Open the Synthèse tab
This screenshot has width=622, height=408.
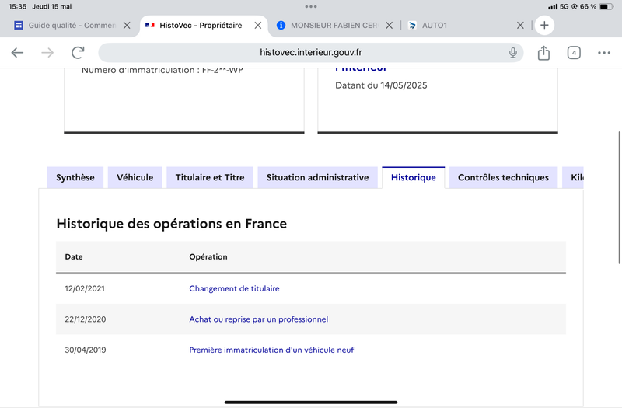[75, 177]
